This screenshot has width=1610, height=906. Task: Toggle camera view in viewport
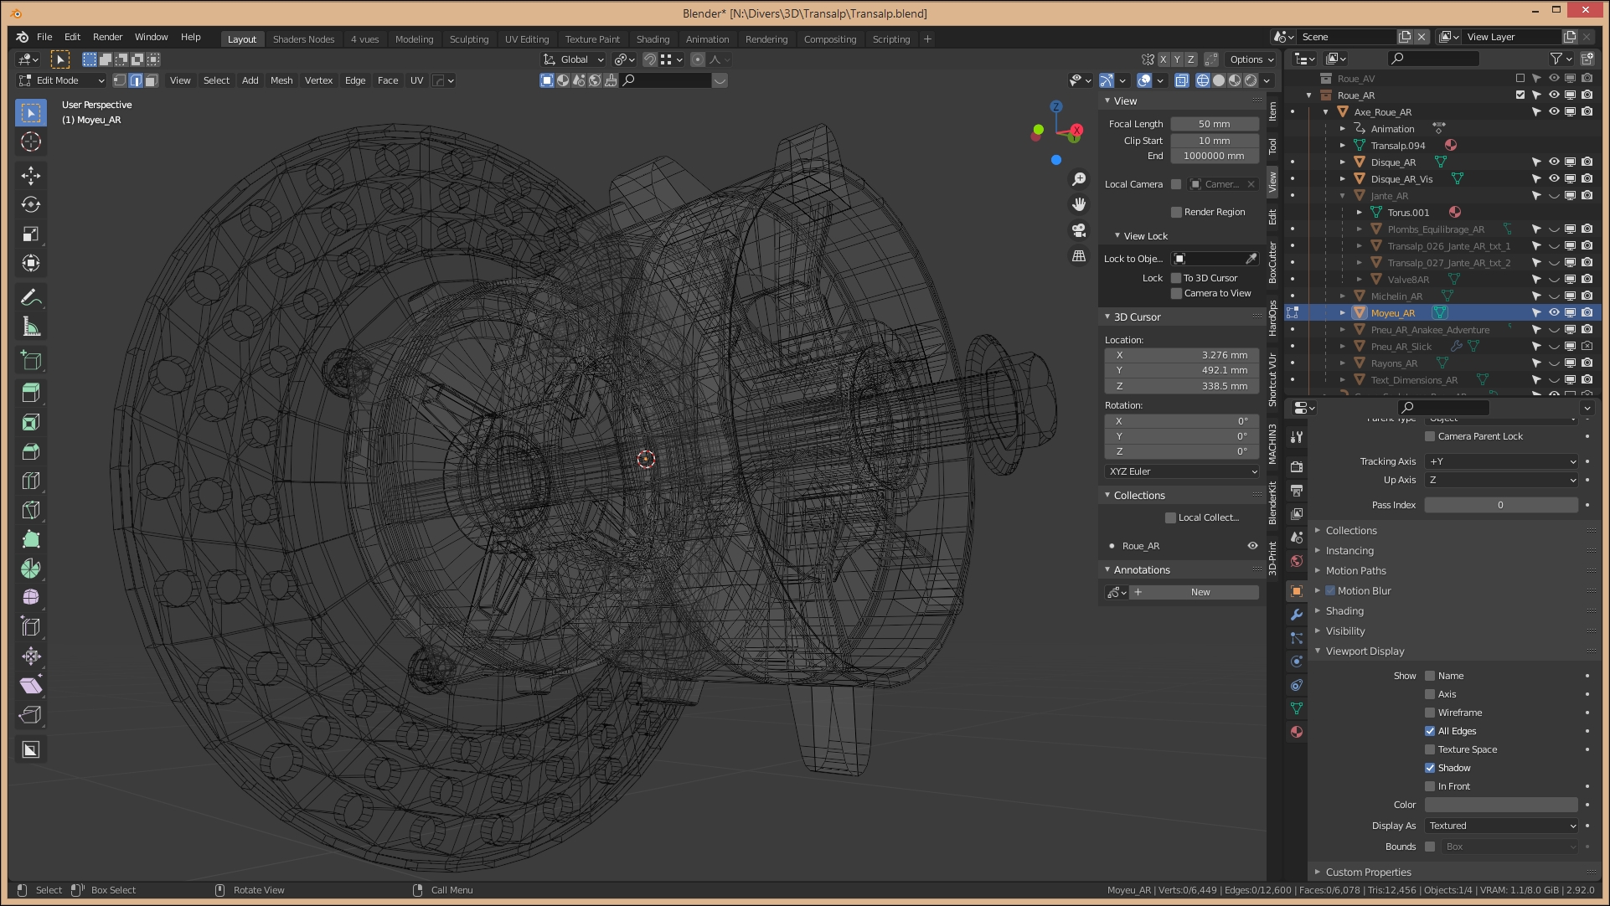tap(1079, 229)
